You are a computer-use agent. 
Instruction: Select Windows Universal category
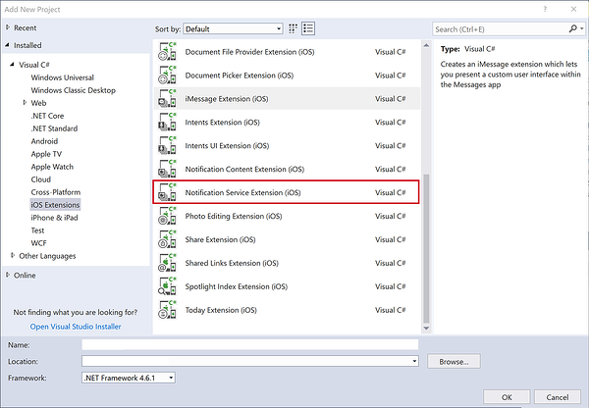pyautogui.click(x=63, y=77)
